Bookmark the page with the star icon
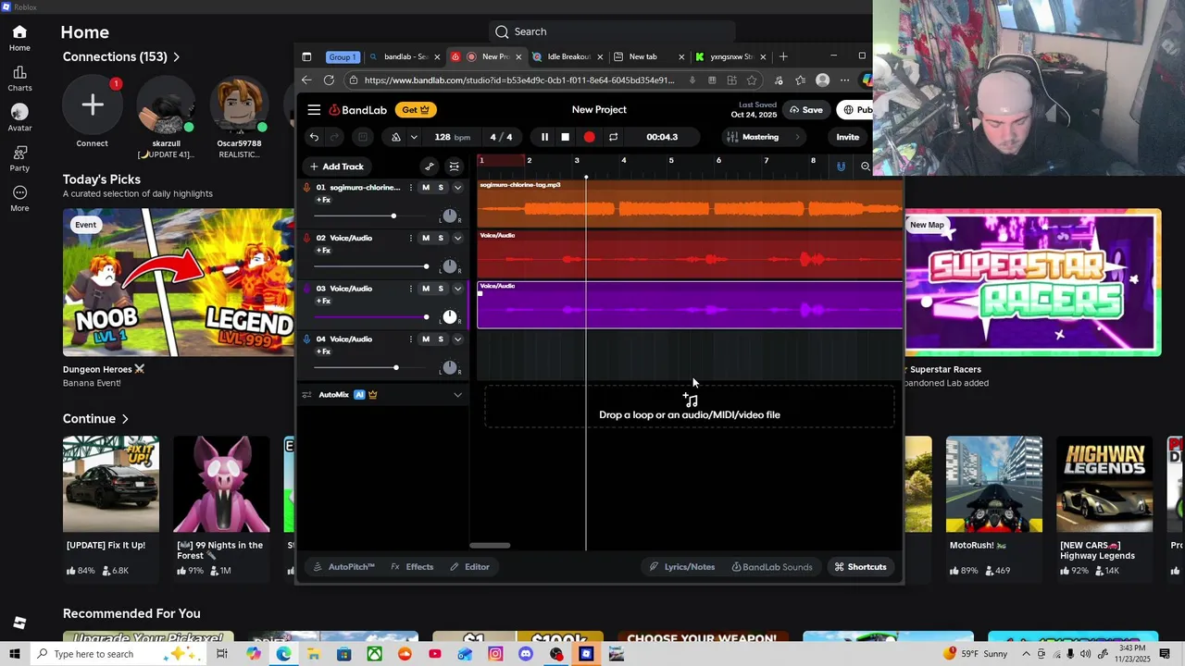 752,80
